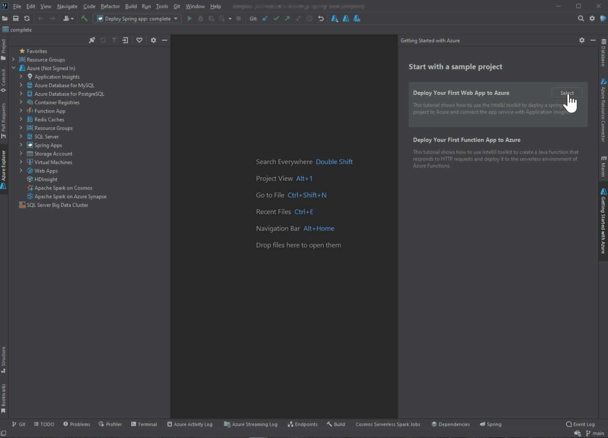Click Git Push green arrow

287,19
